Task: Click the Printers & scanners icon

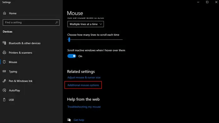Action: [4, 52]
